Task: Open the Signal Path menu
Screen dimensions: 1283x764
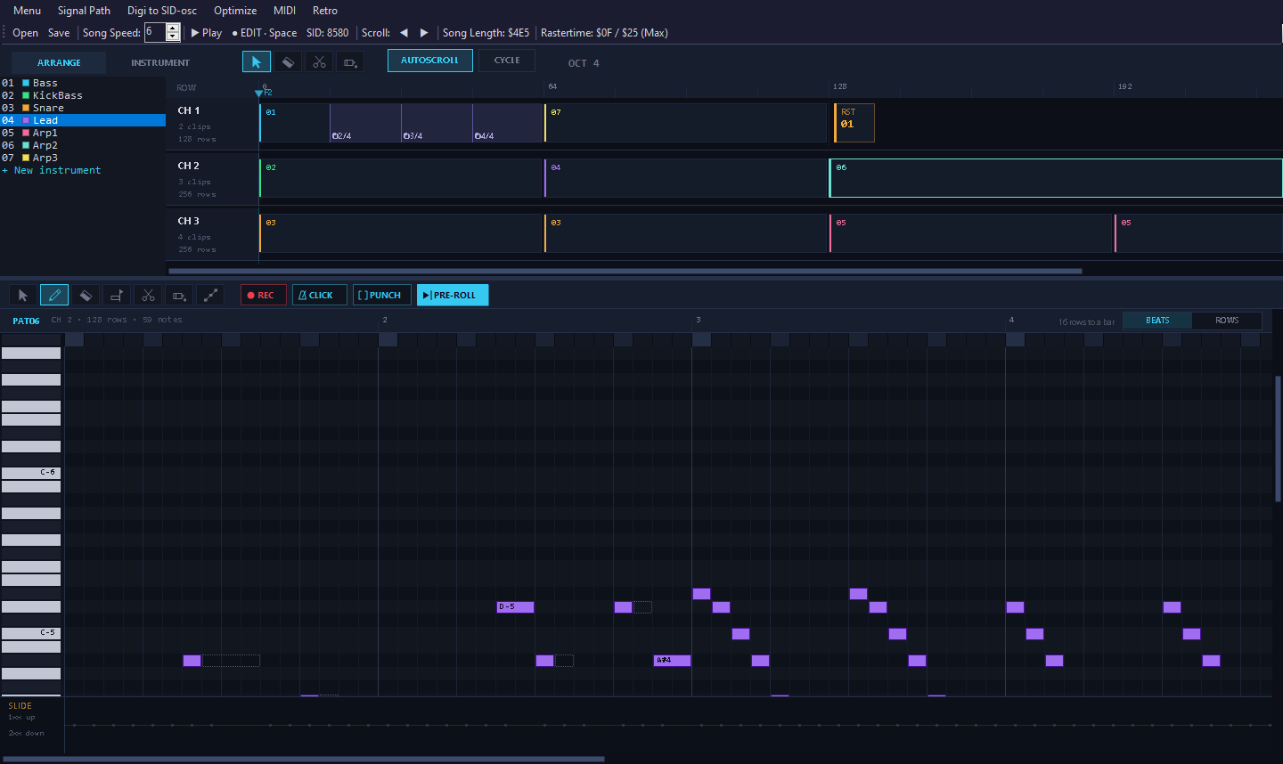Action: point(84,11)
